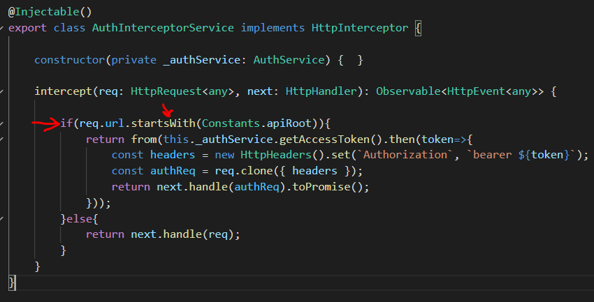The image size is (594, 302).
Task: Click the AuthService type in constructor
Action: (289, 60)
